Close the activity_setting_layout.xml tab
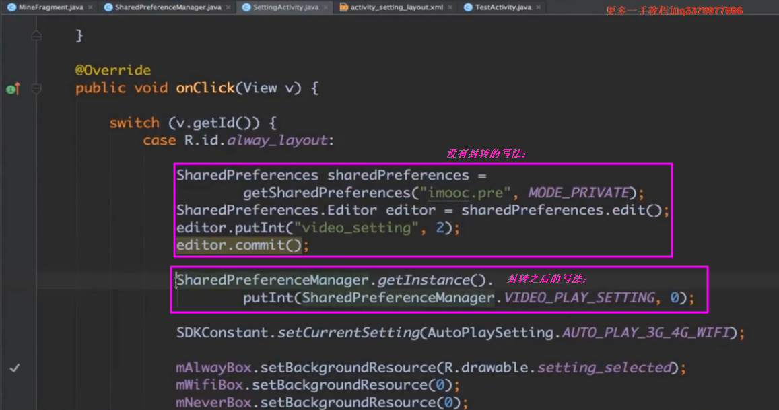779x410 pixels. [x=450, y=7]
